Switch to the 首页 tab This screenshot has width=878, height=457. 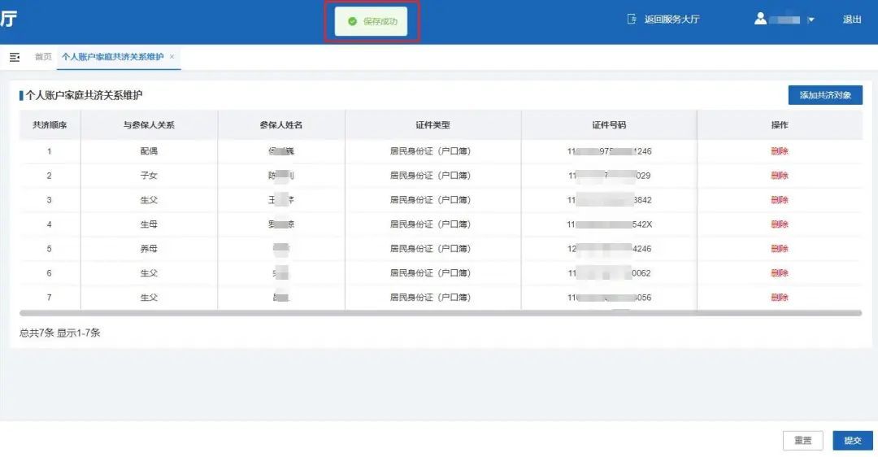(42, 57)
